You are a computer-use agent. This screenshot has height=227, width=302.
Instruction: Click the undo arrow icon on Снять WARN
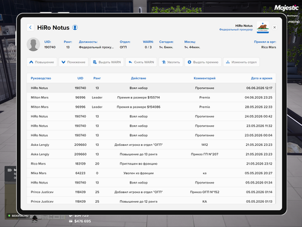(130, 62)
